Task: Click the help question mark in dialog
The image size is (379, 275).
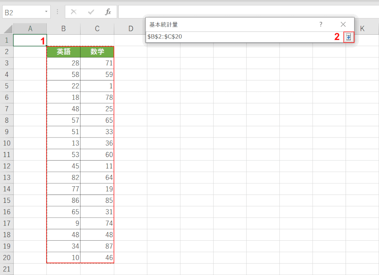Action: coord(321,24)
